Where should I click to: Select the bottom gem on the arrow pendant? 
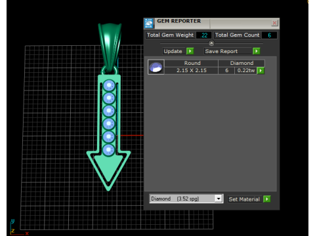(108, 150)
